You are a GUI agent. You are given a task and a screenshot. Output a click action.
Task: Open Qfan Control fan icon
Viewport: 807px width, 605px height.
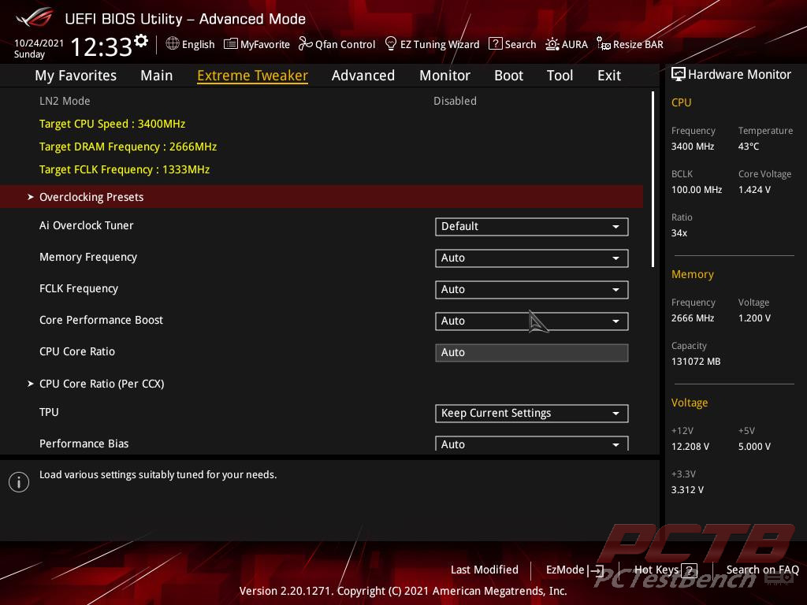pyautogui.click(x=305, y=44)
